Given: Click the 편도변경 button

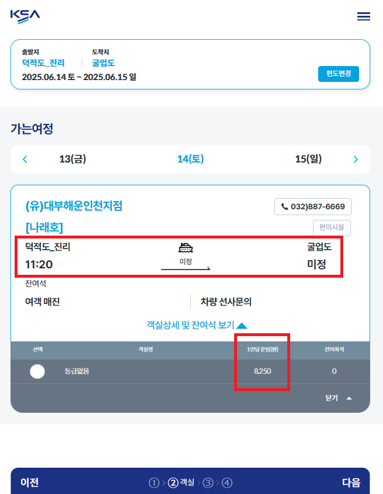Looking at the screenshot, I should pos(339,74).
